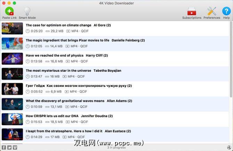Click video format icon in Harry Cliff row
Screen dimensions: 233x151
[67, 61]
